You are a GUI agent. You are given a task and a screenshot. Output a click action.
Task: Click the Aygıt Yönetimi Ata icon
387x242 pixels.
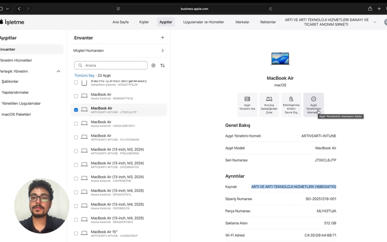(x=247, y=99)
